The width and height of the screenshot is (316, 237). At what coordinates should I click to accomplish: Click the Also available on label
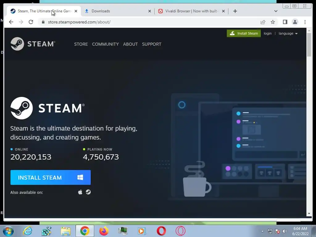pos(27,192)
